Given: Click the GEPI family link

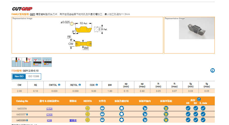Looking at the screenshot, I should [32, 14].
